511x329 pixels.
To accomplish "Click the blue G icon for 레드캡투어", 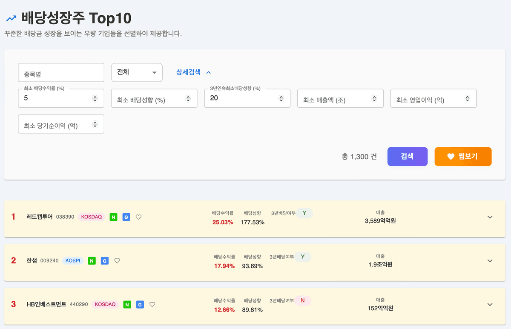I will [126, 217].
